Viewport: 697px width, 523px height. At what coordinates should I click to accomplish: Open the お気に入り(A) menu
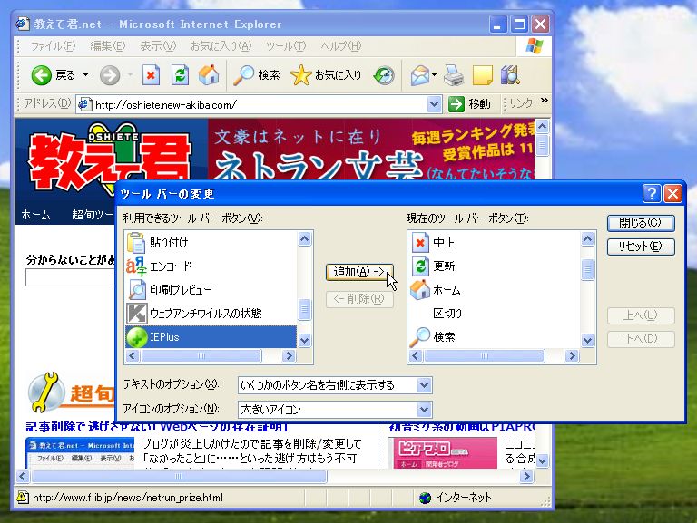221,46
